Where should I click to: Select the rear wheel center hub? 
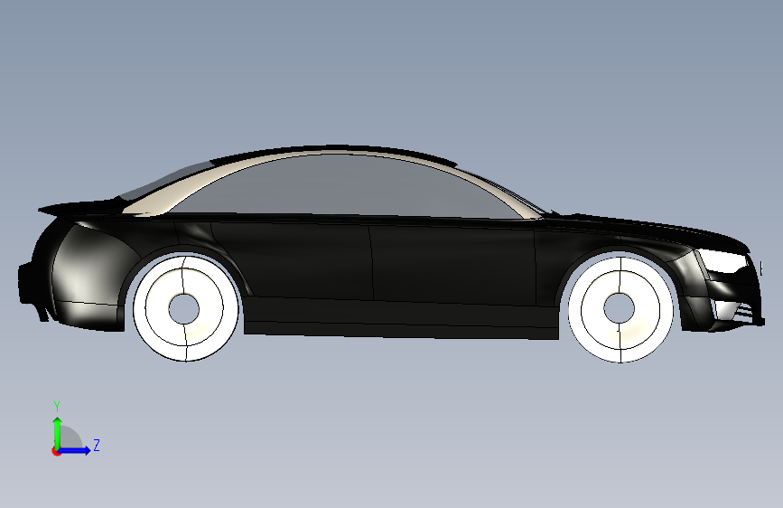tap(183, 309)
